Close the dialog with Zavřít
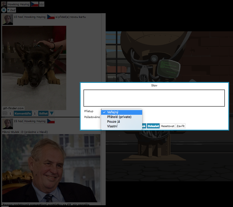 point(180,126)
